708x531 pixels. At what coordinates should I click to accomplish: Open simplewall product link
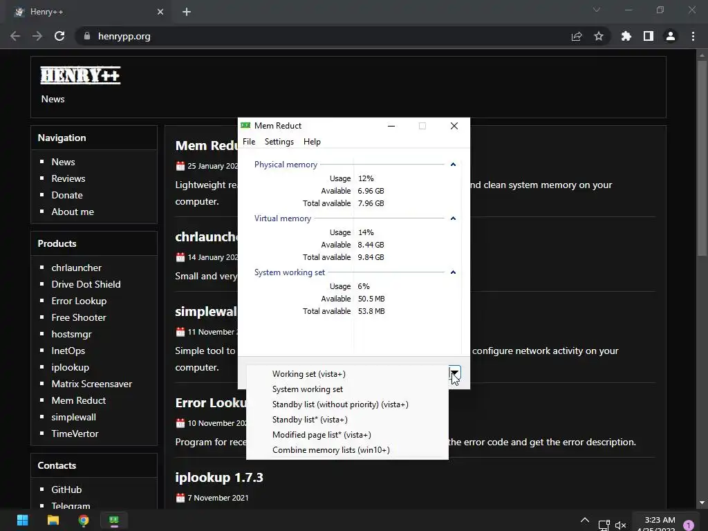pos(73,417)
